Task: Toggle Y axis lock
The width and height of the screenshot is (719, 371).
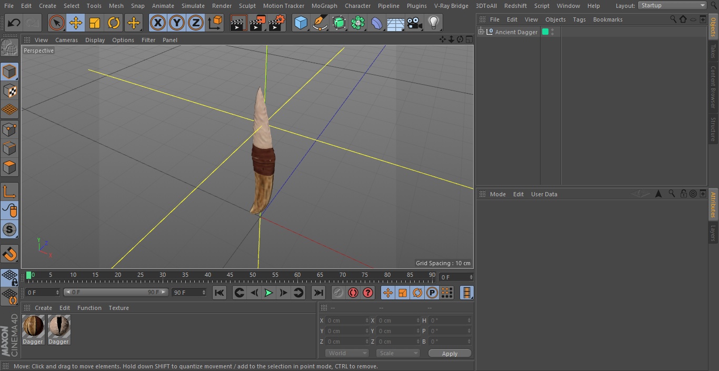Action: click(x=177, y=23)
